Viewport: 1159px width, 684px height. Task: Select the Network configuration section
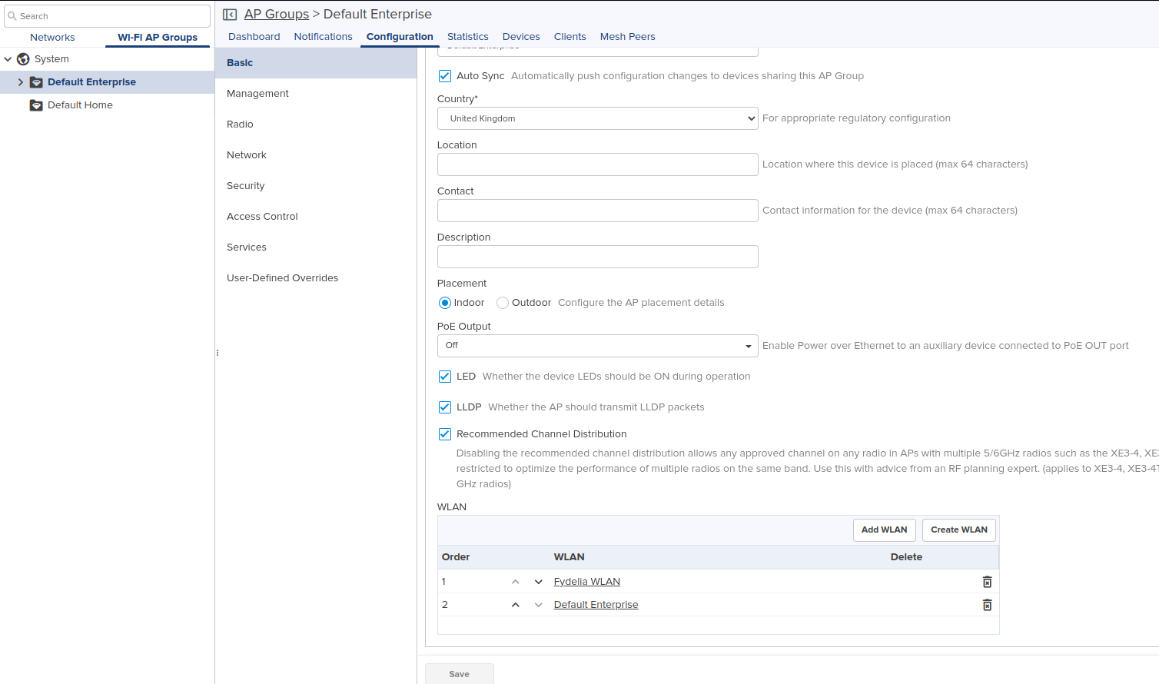316,155
